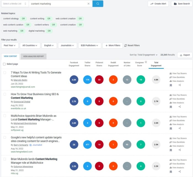Clear the search query with the X icon
This screenshot has height=177, width=193.
(x=89, y=4)
